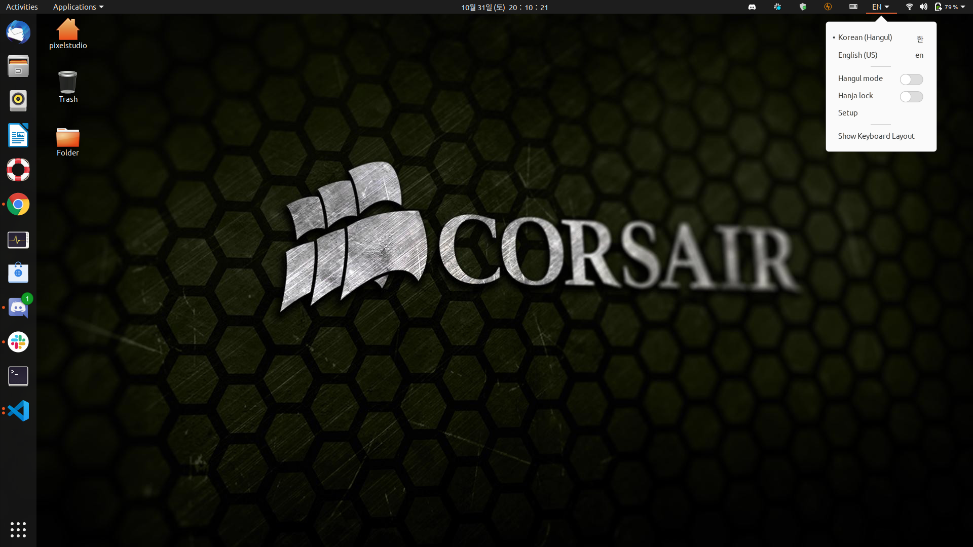The height and width of the screenshot is (547, 973).
Task: Open Setup in the input menu
Action: 881,113
